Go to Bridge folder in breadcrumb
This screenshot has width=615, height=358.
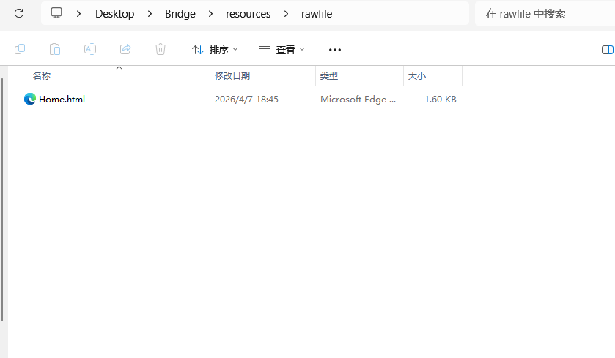point(180,14)
